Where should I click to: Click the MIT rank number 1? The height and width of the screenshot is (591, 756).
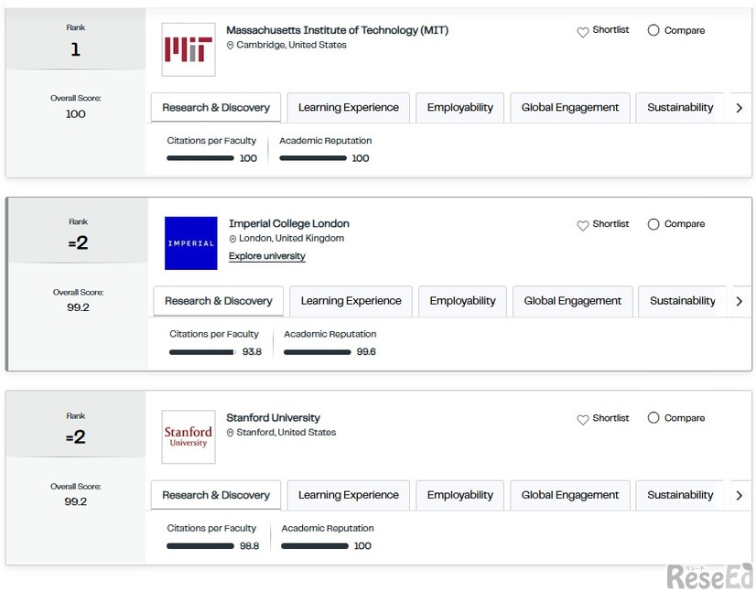76,49
